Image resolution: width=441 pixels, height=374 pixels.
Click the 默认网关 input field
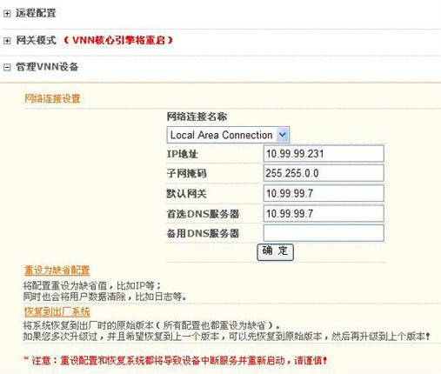(x=324, y=193)
